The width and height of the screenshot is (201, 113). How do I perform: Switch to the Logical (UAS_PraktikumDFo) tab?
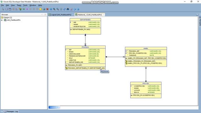[x=61, y=15]
